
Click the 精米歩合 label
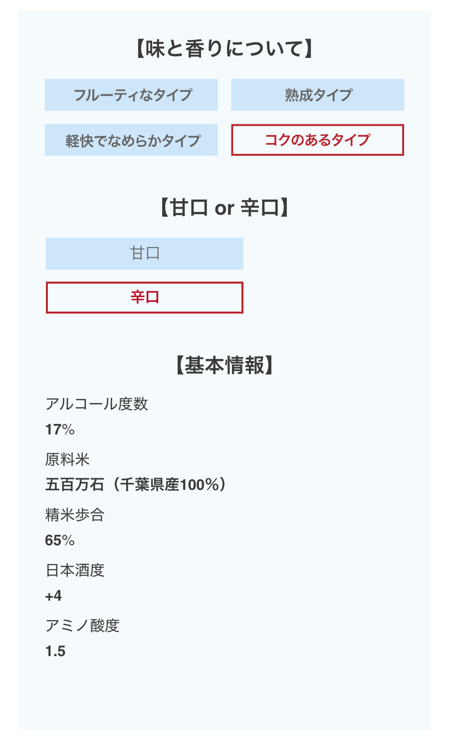coord(75,515)
